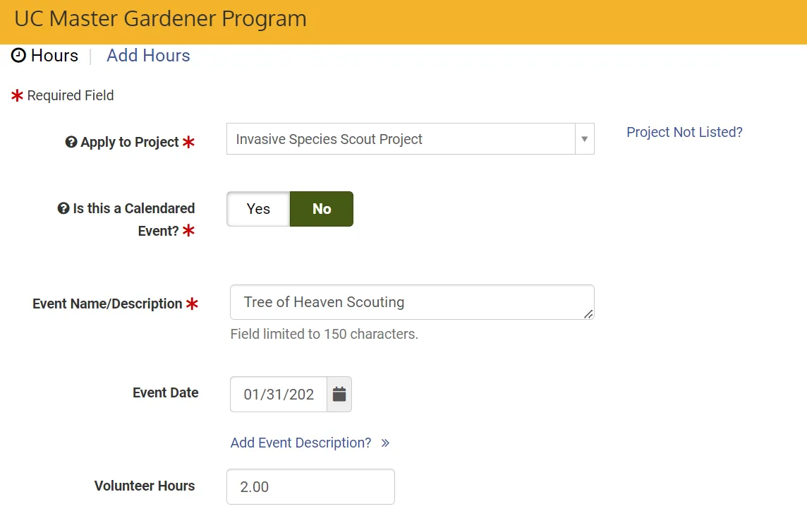This screenshot has width=807, height=528.
Task: Select Yes for Calendared Event
Action: click(258, 208)
